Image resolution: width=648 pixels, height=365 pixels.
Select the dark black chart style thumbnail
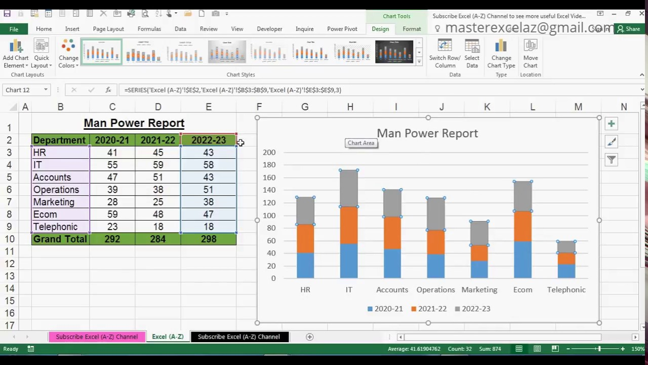point(394,52)
